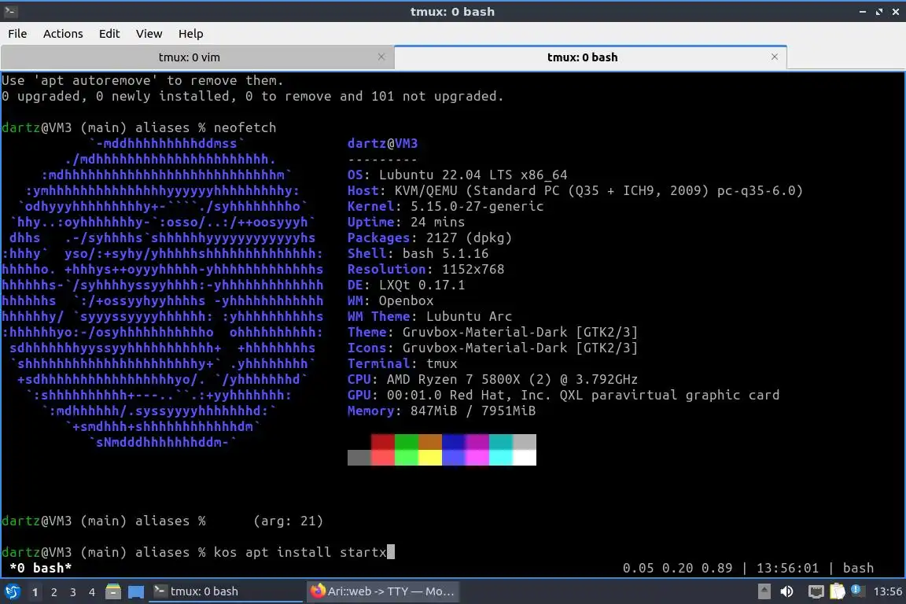Open the Help menu
The width and height of the screenshot is (906, 604).
click(x=190, y=34)
